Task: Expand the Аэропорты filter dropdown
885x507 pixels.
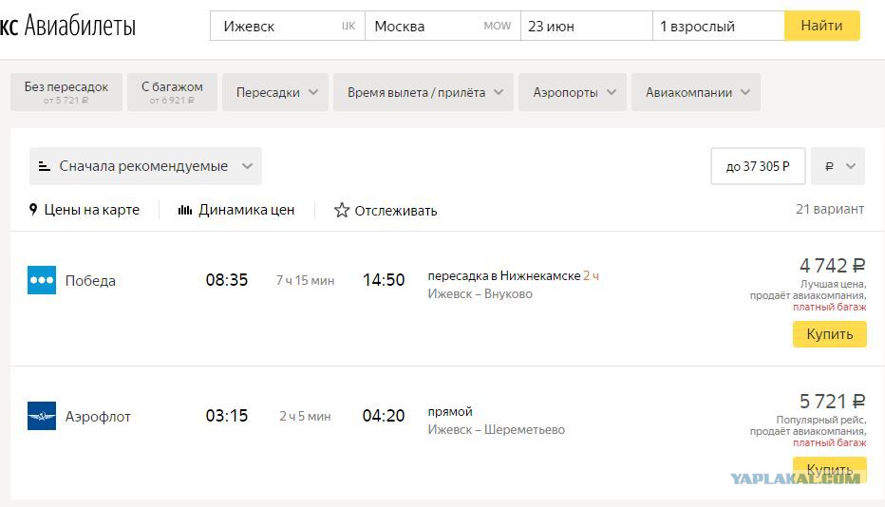Action: tap(573, 92)
